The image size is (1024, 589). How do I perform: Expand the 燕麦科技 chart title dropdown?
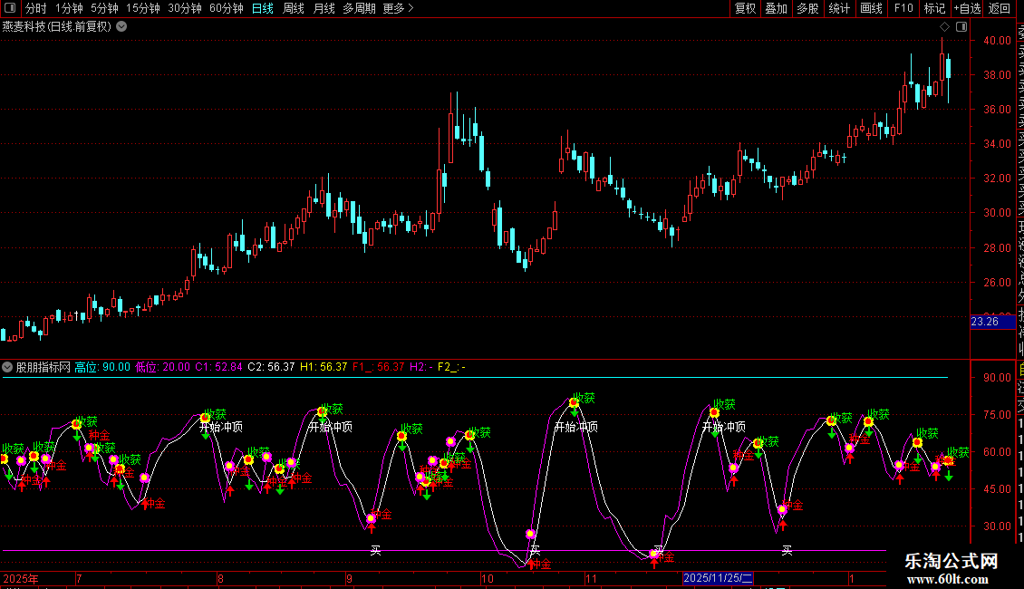click(121, 26)
